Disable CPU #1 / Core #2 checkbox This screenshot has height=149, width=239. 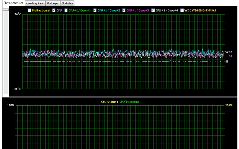(95, 10)
